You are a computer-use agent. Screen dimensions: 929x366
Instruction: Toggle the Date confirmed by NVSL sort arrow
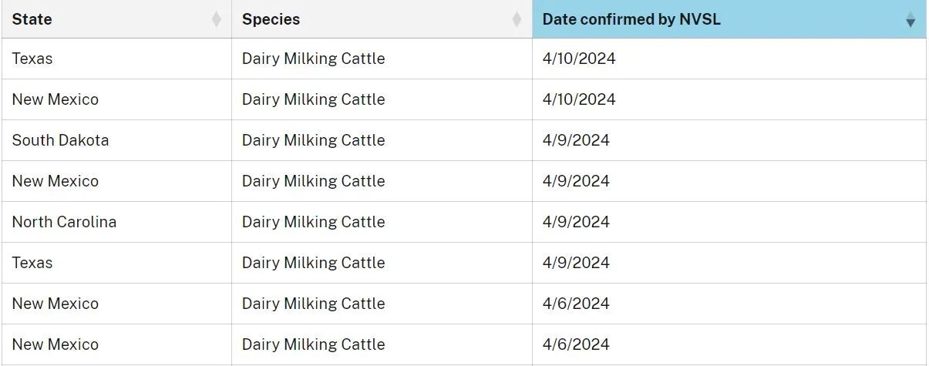pyautogui.click(x=910, y=20)
